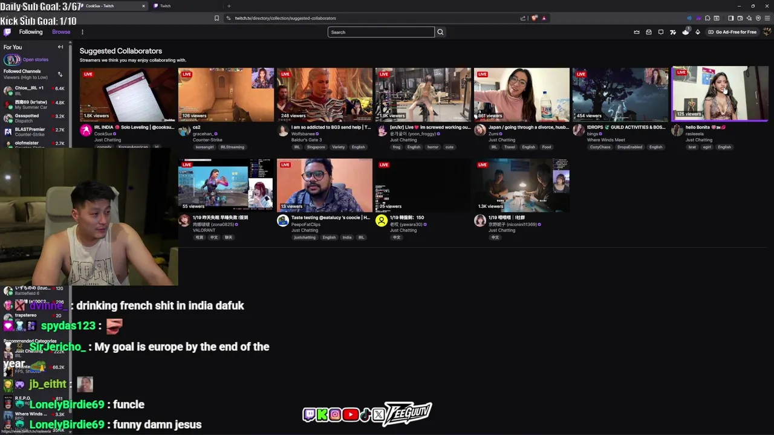This screenshot has width=774, height=435.
Task: Select the brat tag under rasleela
Action: point(692,147)
